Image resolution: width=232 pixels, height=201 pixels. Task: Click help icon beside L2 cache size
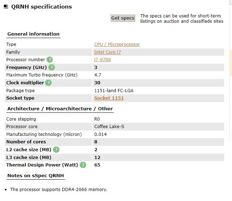[56, 150]
